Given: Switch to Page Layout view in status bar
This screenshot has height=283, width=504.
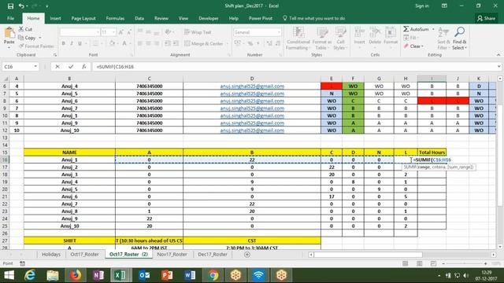Looking at the screenshot, I should (420, 263).
